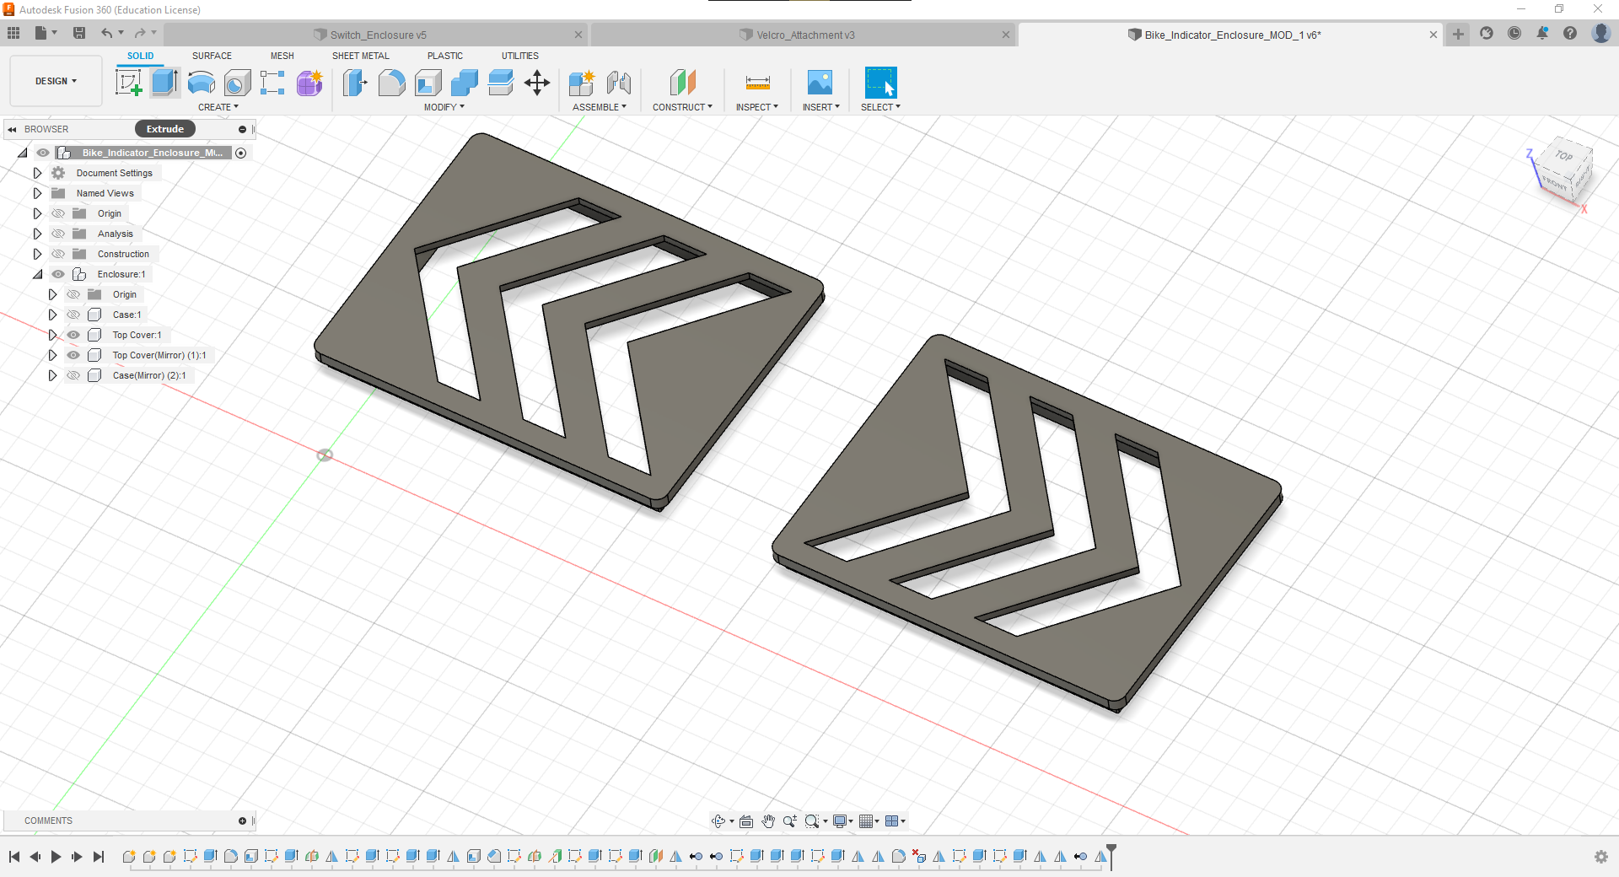Switch to the SURFACE tab
Screen dimensions: 1619x877
tap(212, 56)
